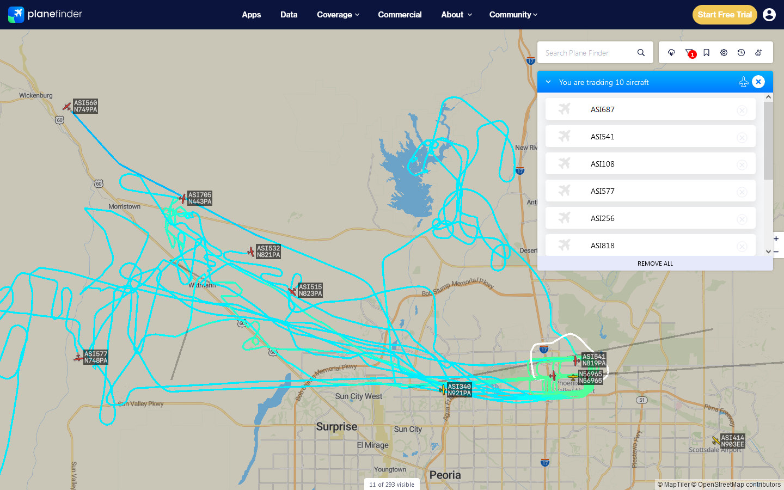Viewport: 784px width, 490px height.
Task: Click the '11 of 293 visible' counter
Action: (x=391, y=485)
